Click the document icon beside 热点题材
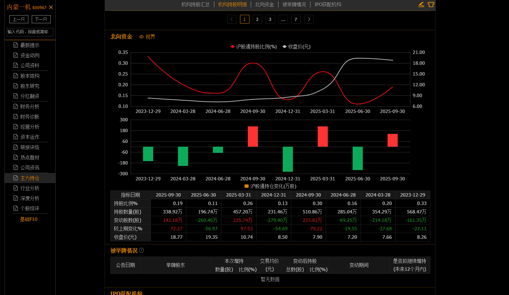This screenshot has height=295, width=509. [x=16, y=157]
